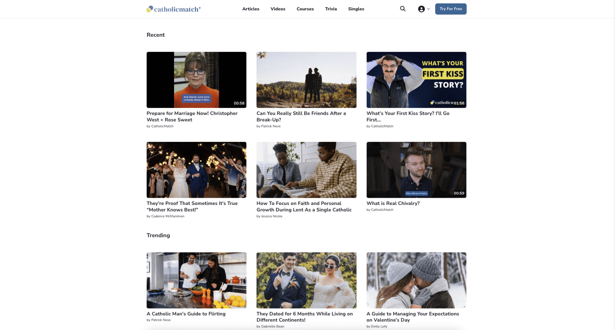Open the Singles navigation link
This screenshot has width=615, height=330.
point(356,9)
